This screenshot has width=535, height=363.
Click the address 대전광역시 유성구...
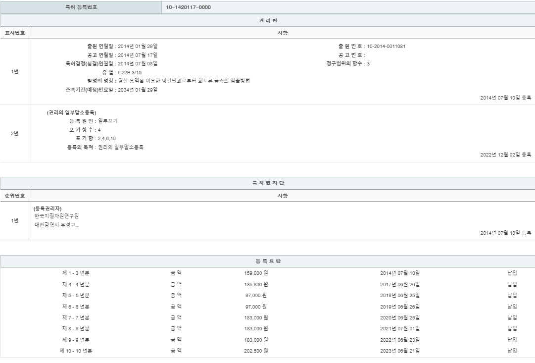click(56, 224)
